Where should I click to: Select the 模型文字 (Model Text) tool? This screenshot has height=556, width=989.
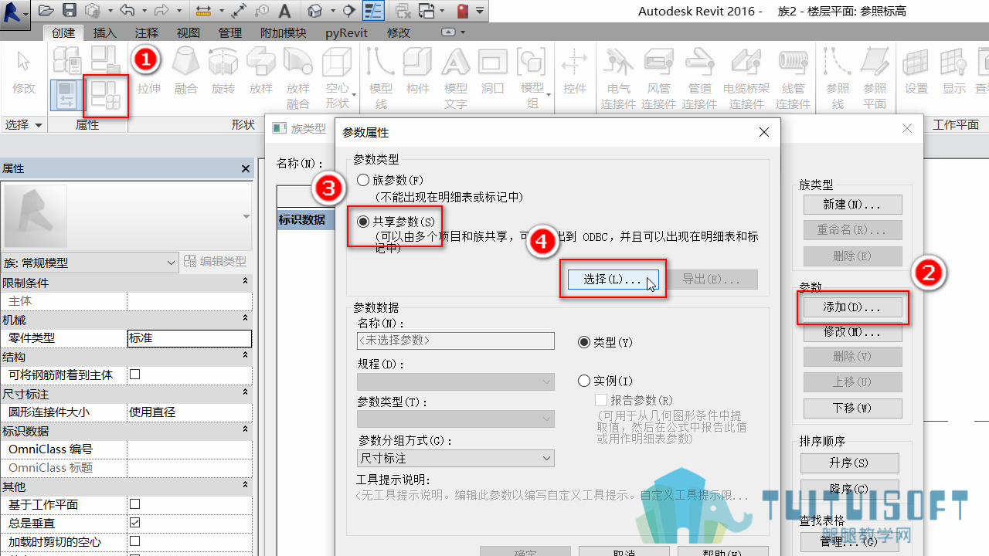455,79
